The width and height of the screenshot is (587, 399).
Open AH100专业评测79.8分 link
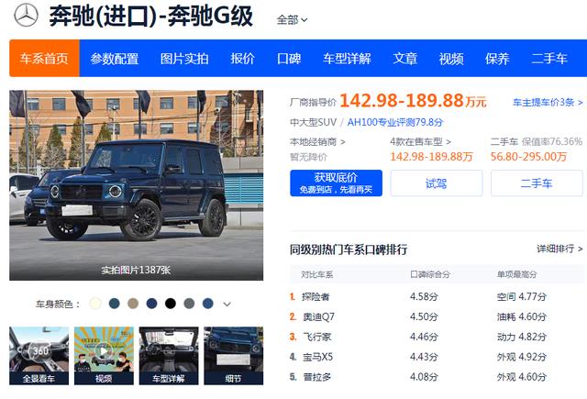click(x=395, y=122)
